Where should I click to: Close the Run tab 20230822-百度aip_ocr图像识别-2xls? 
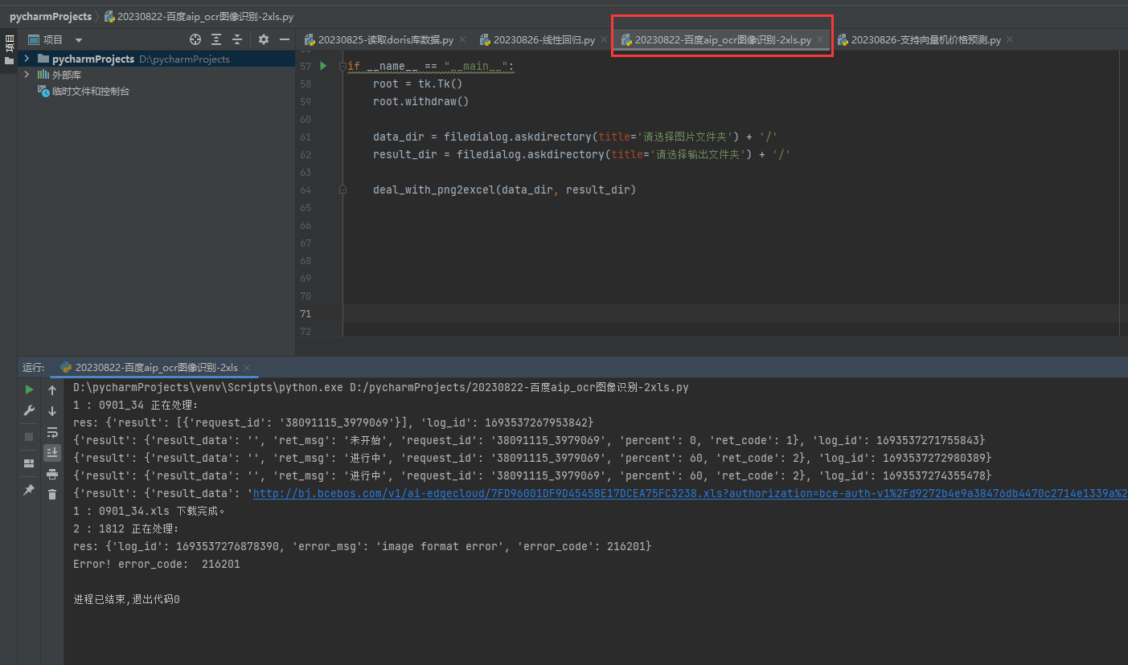[x=248, y=367]
